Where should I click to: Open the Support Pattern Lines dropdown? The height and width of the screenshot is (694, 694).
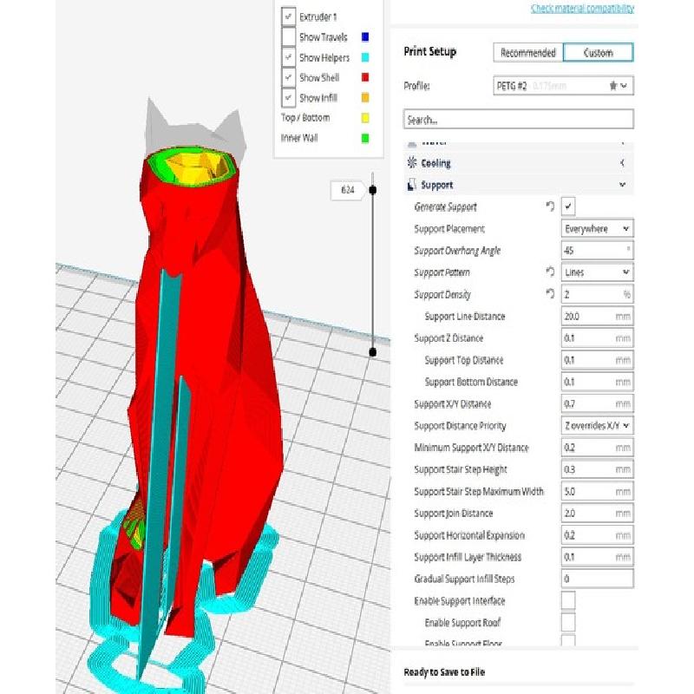[597, 272]
